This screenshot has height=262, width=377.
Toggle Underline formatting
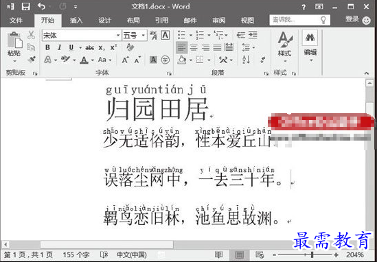point(71,47)
